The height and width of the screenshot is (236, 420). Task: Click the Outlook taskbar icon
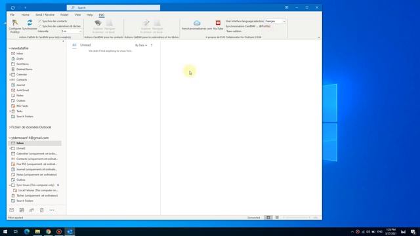(x=70, y=231)
